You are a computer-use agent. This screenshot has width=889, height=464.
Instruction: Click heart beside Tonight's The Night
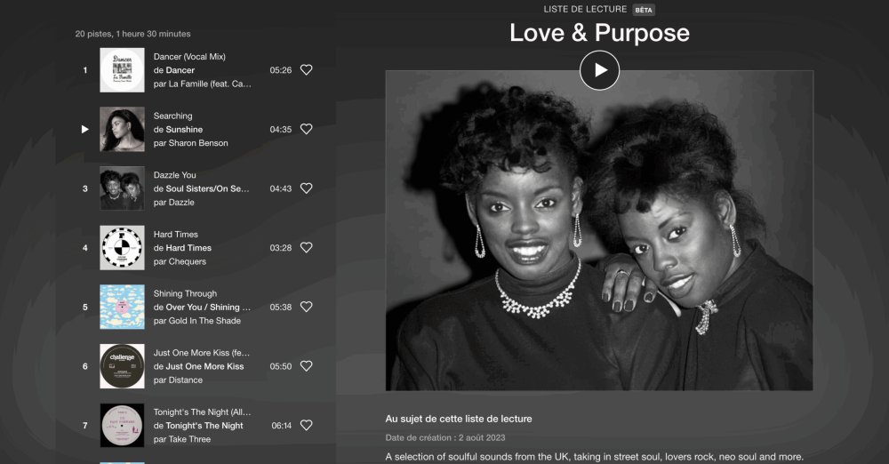(x=306, y=426)
